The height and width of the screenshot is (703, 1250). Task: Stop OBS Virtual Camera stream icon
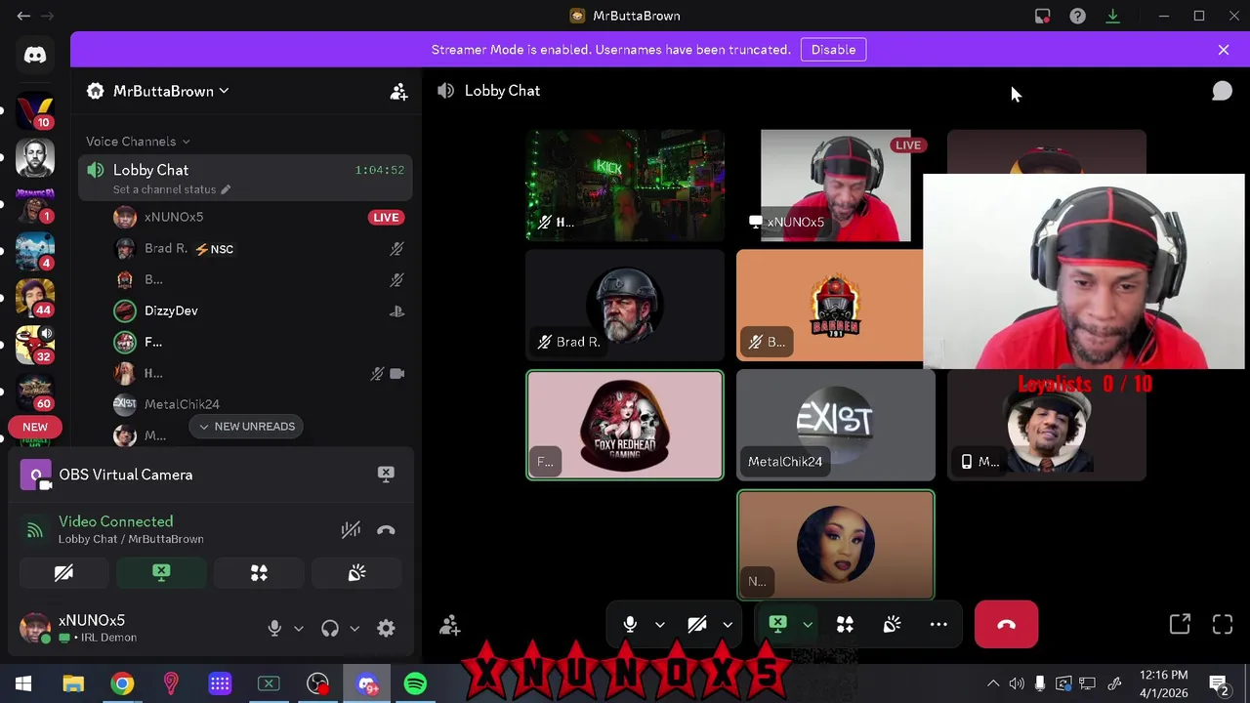pos(386,474)
